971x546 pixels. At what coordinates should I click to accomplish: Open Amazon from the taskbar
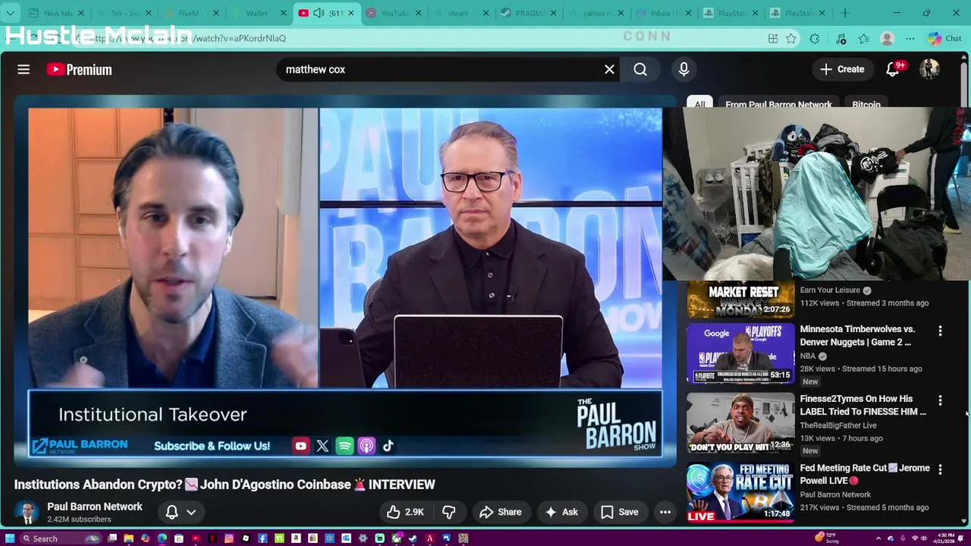coord(296,538)
